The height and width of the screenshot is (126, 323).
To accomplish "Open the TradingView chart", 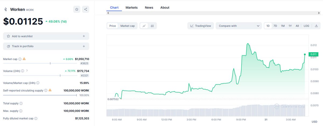I will click(201, 26).
